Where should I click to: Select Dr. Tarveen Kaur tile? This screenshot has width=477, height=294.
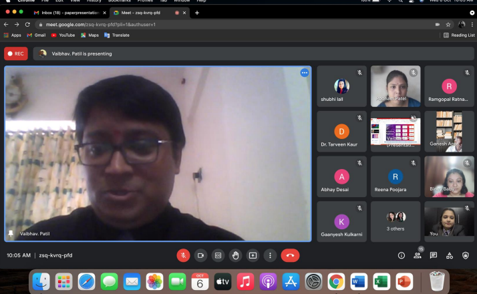[341, 132]
